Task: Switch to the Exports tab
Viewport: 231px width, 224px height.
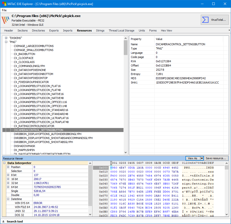Action: click(x=54, y=30)
